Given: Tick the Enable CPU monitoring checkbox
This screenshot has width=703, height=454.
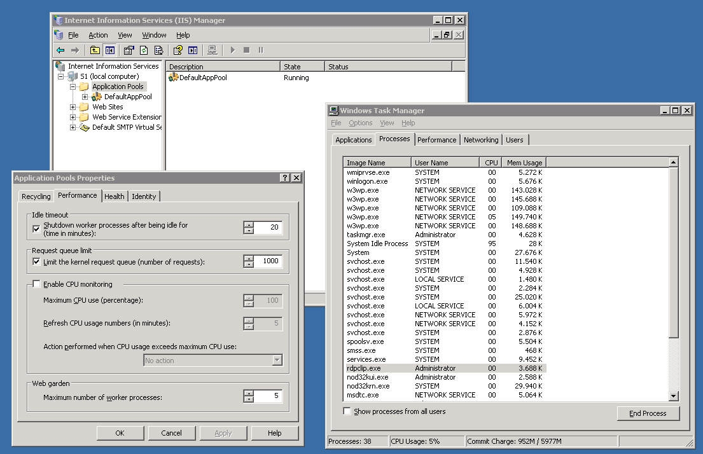Looking at the screenshot, I should [36, 284].
